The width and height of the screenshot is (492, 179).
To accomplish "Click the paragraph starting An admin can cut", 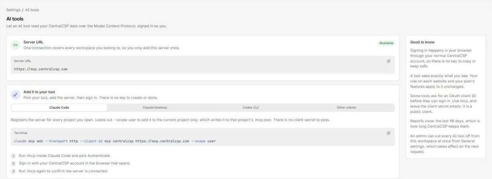I will [x=445, y=144].
